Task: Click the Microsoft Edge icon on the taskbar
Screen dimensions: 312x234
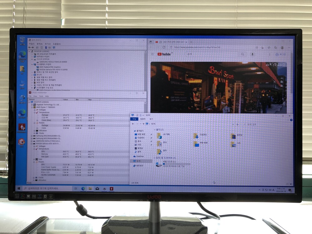Action: (83, 189)
